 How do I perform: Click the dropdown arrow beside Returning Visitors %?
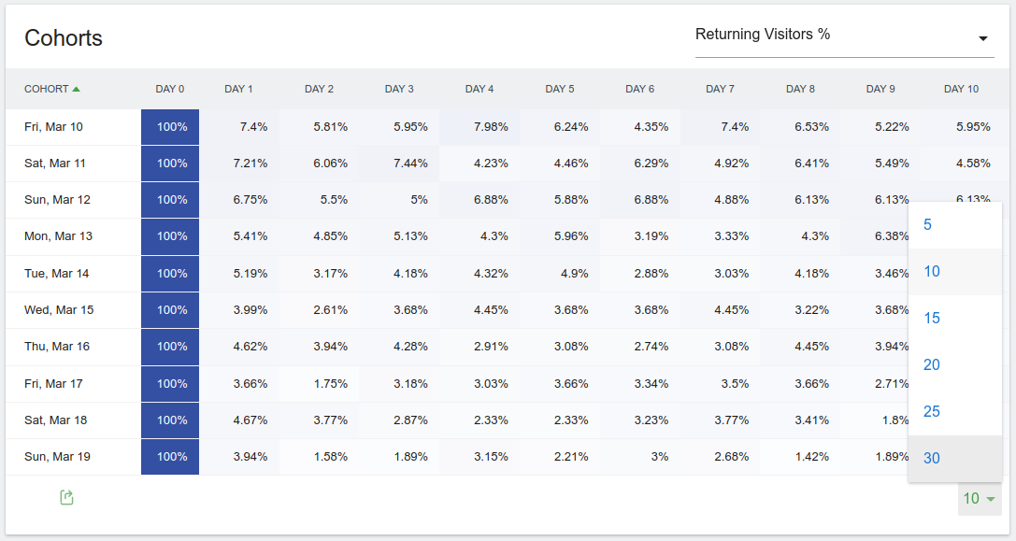click(x=983, y=38)
